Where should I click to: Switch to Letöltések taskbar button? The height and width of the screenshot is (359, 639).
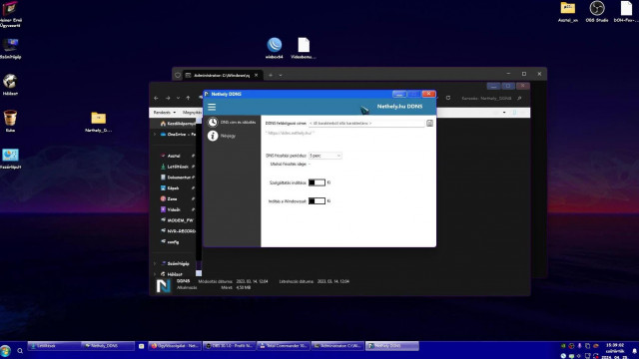coord(54,346)
